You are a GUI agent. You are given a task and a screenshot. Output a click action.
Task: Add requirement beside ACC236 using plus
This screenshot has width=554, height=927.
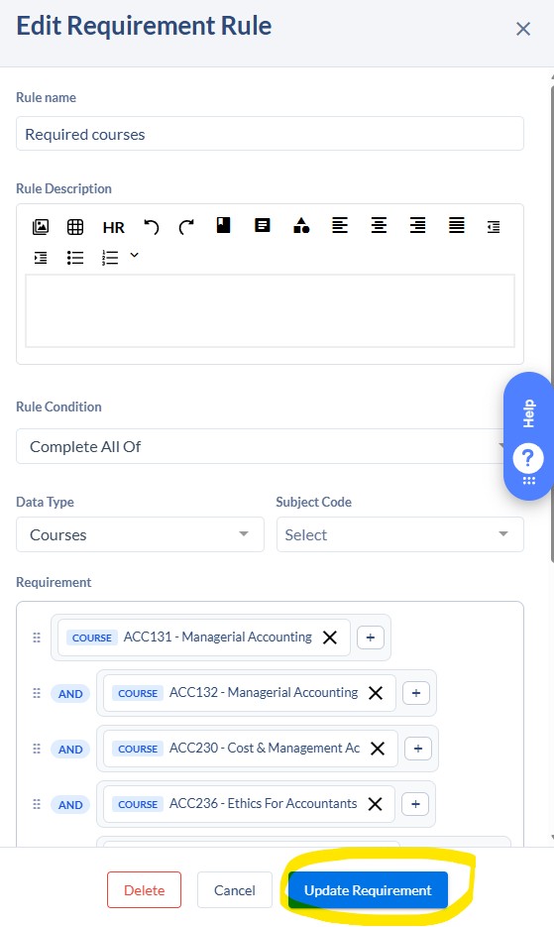pos(415,804)
